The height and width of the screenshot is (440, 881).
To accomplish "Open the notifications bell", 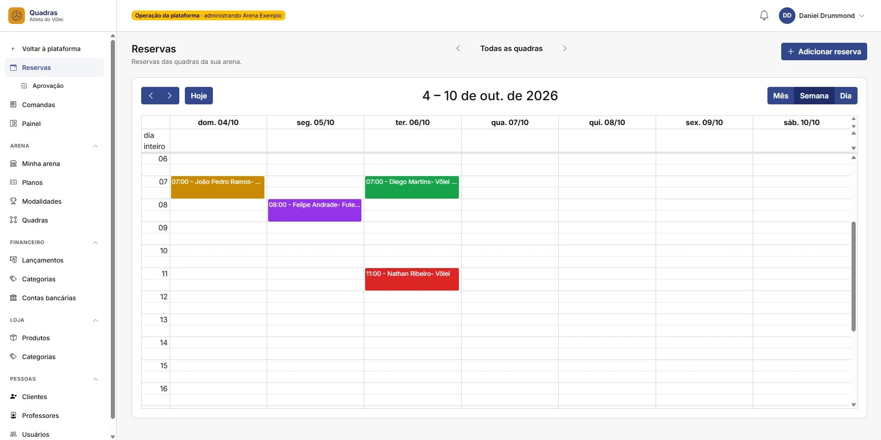I will (764, 16).
